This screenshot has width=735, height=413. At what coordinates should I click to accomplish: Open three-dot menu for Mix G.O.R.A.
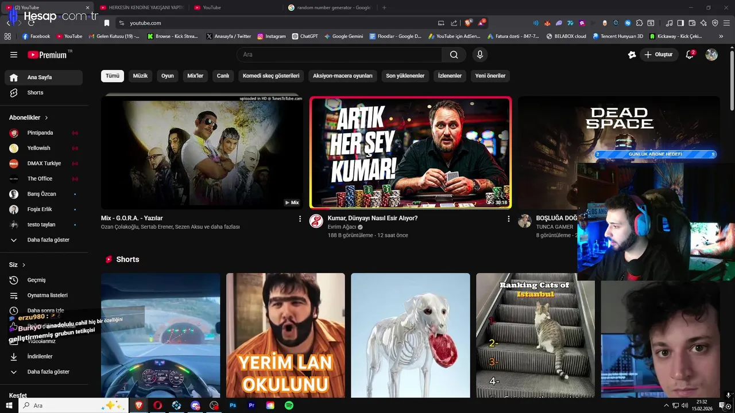(300, 219)
